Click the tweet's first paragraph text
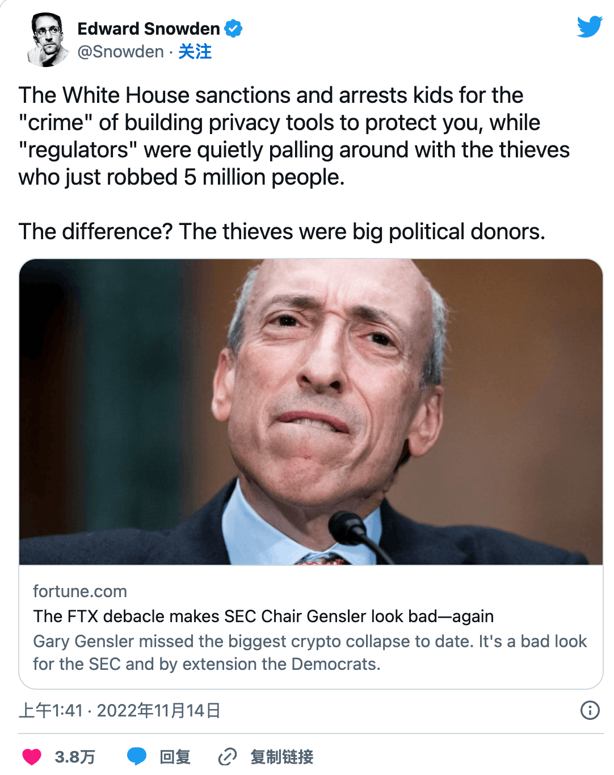 pos(294,136)
